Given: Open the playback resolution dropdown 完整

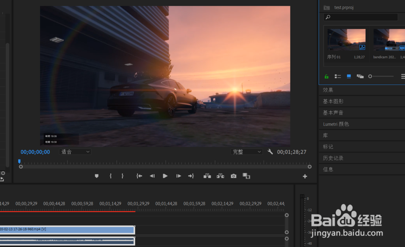Looking at the screenshot, I should (x=247, y=152).
